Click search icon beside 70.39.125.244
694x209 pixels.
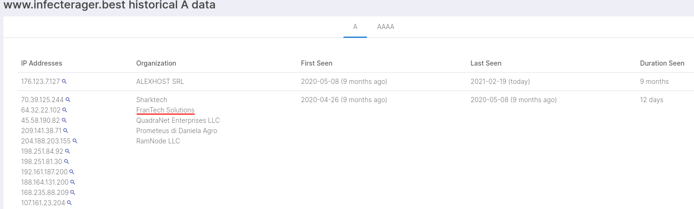68,100
